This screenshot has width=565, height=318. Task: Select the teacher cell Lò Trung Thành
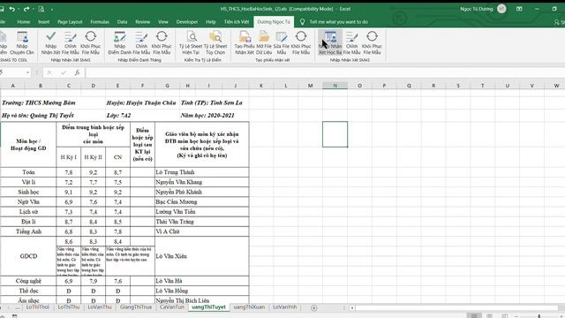(x=202, y=172)
